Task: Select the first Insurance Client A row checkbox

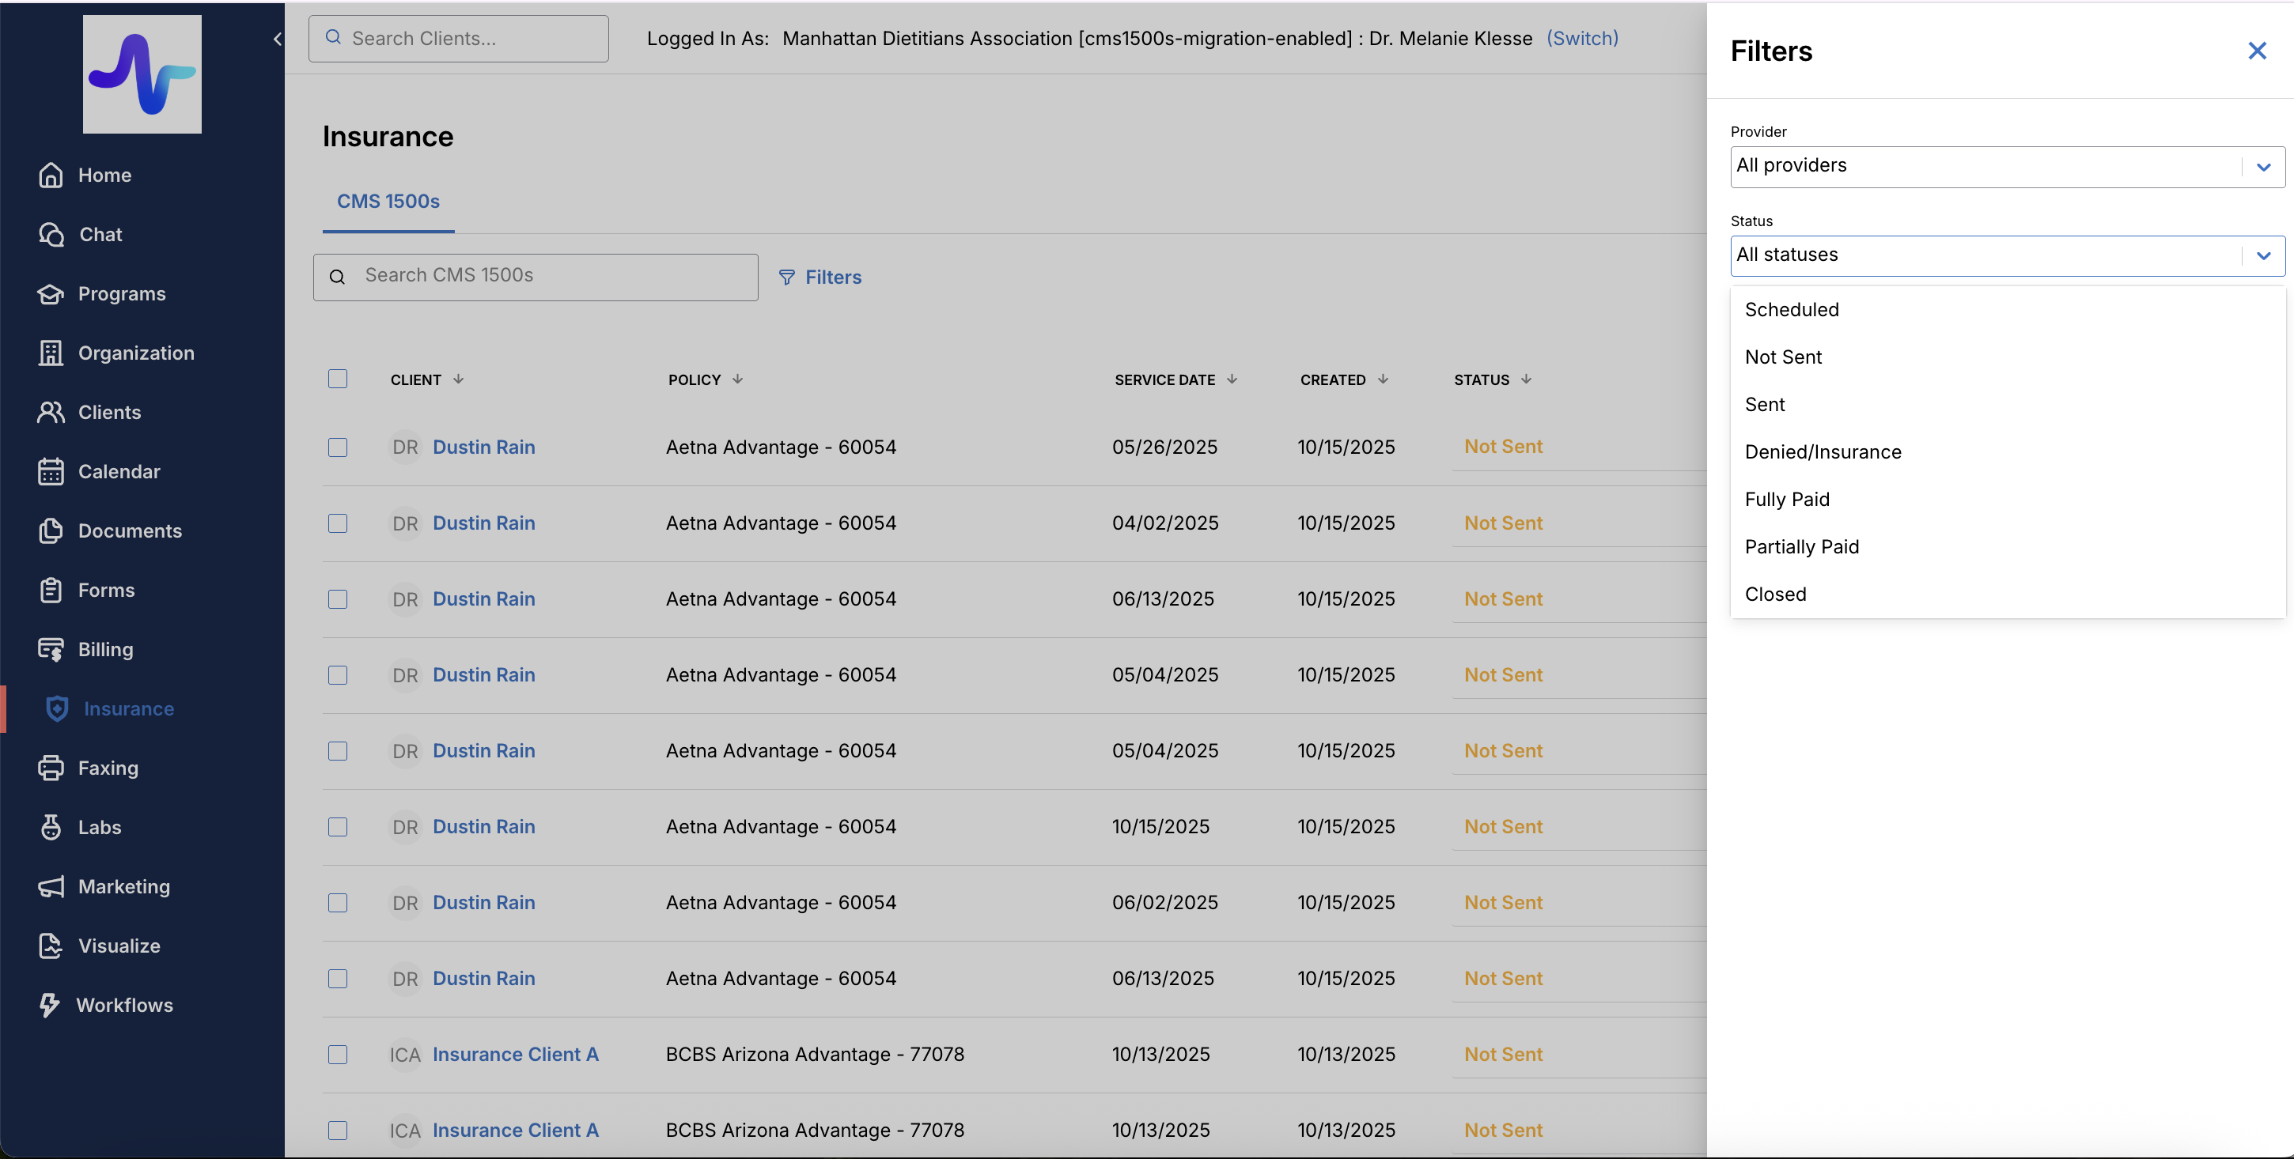Action: pyautogui.click(x=338, y=1055)
